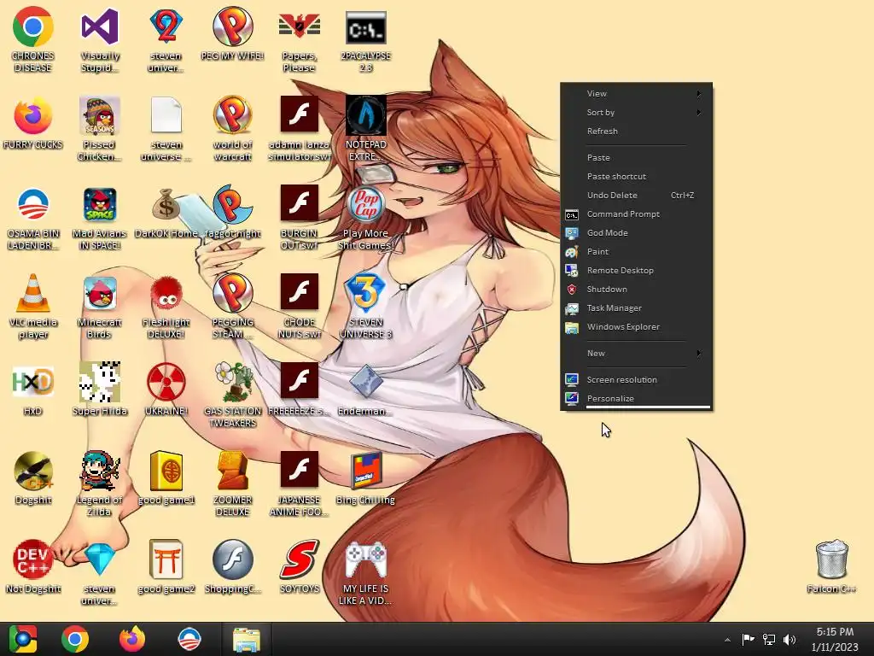Screen dimensions: 874x656
Task: Show hidden system tray icons
Action: pyautogui.click(x=727, y=640)
